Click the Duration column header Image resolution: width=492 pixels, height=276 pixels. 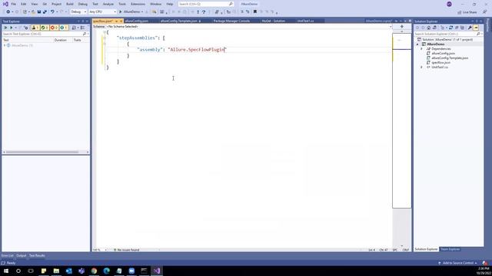coord(60,40)
